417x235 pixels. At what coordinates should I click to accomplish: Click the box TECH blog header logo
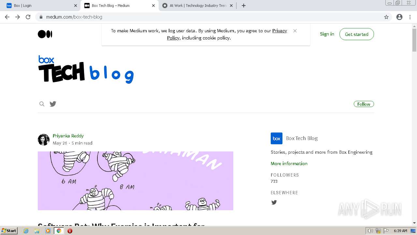(86, 69)
